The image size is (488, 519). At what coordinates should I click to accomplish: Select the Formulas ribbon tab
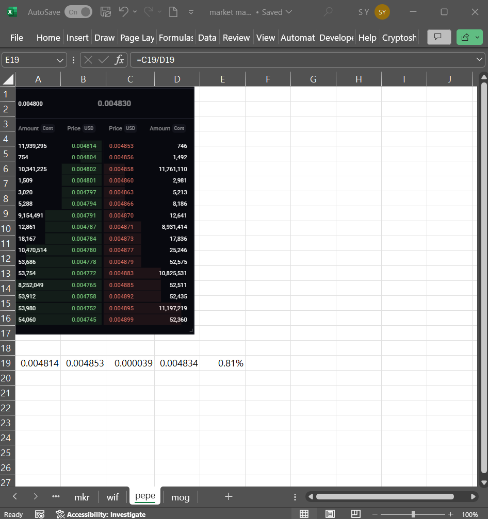click(176, 38)
